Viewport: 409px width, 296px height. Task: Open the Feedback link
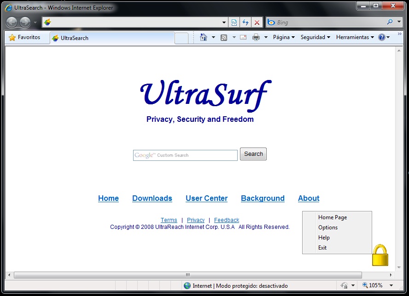(227, 220)
